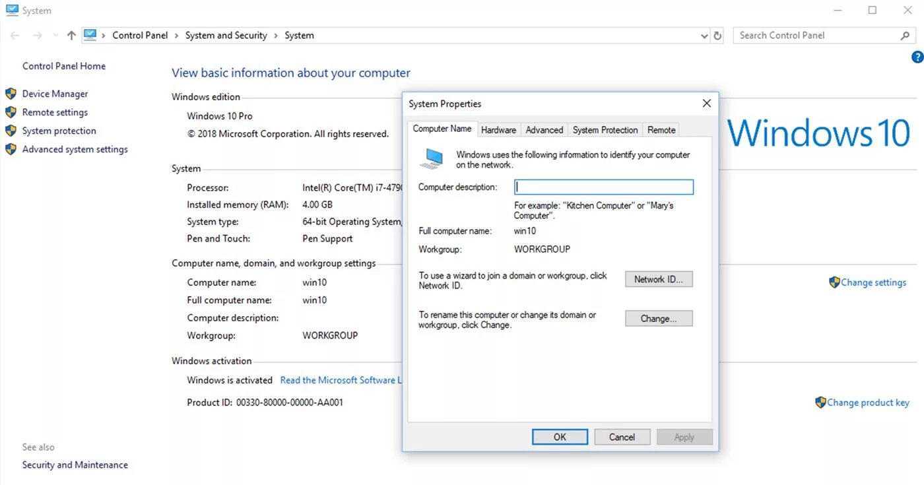924x485 pixels.
Task: Cancel the System Properties dialog
Action: coord(622,437)
